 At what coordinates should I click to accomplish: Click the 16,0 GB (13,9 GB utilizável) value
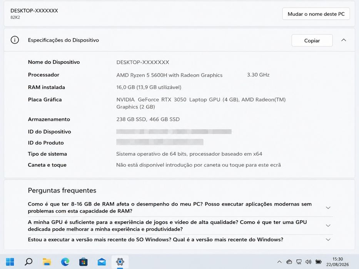tap(149, 87)
